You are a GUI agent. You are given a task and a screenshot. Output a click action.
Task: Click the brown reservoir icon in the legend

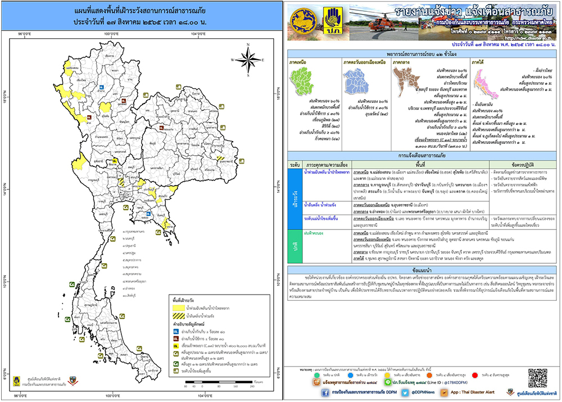[x=176, y=338]
